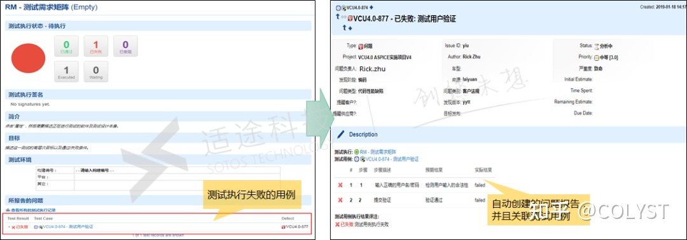This screenshot has height=240, width=687.
Task: Click the 所报告的问题 section header
Action: click(158, 201)
